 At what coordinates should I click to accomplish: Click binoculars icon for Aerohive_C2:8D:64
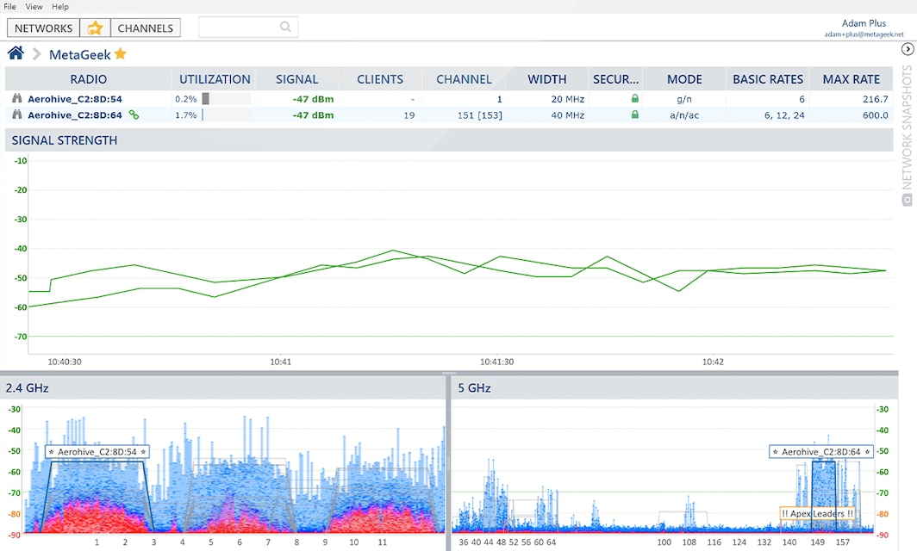[x=17, y=115]
